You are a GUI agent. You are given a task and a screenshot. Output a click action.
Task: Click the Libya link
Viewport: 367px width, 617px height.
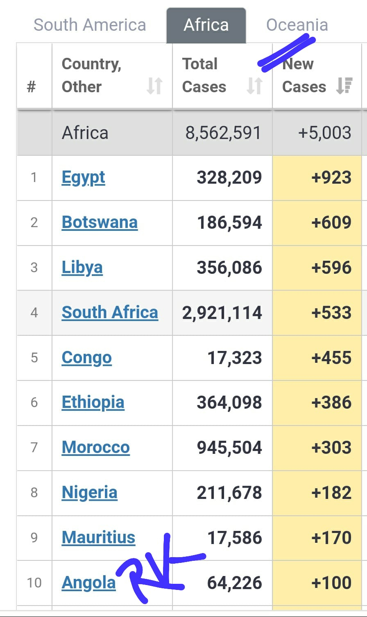point(82,267)
